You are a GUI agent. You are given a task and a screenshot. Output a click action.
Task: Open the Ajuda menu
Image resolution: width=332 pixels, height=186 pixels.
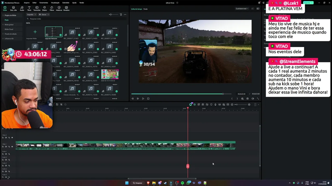(x=74, y=3)
